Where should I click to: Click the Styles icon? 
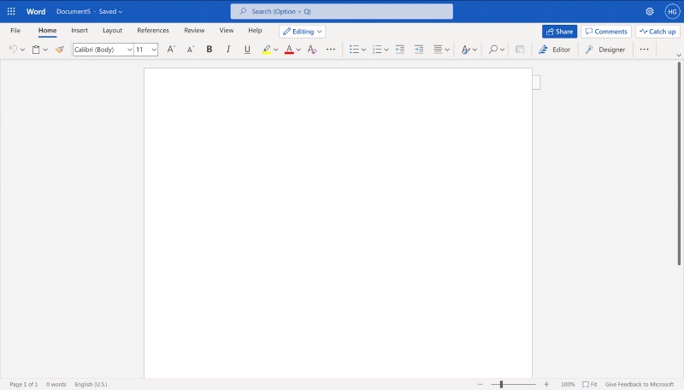coord(465,50)
